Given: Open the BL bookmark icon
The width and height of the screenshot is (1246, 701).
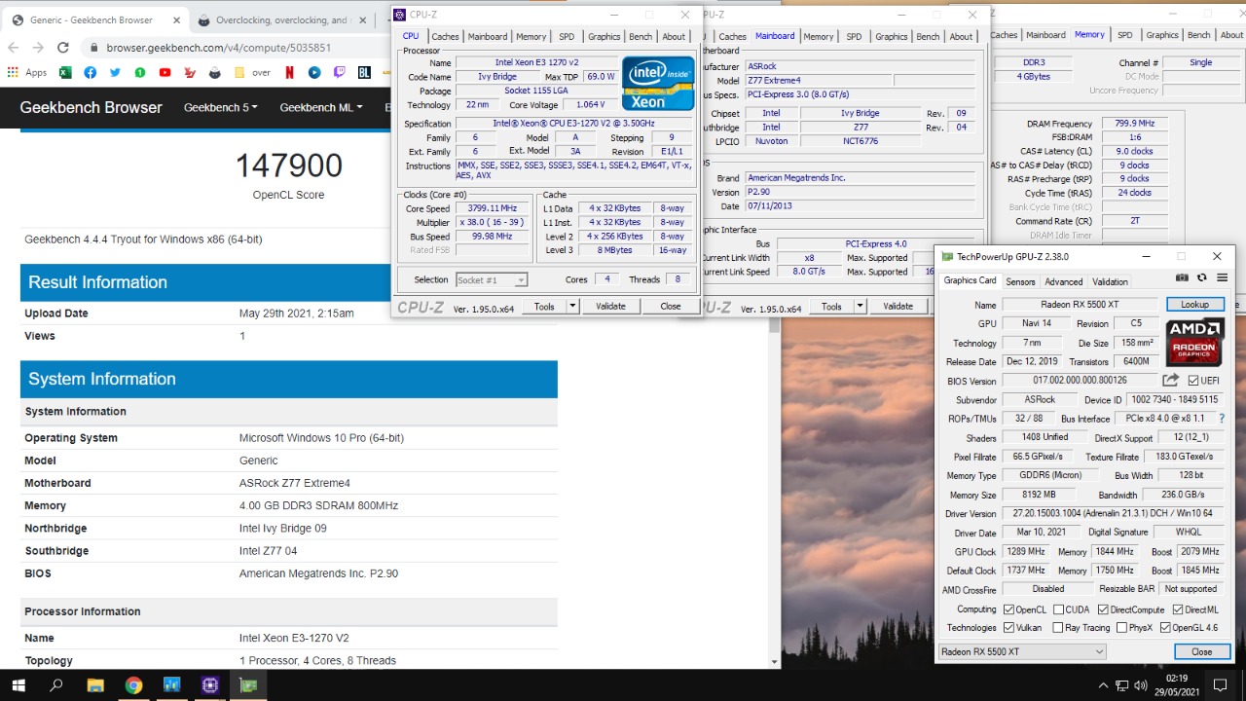Looking at the screenshot, I should tap(364, 72).
